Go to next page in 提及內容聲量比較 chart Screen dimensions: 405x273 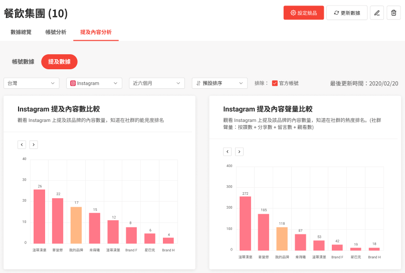pyautogui.click(x=239, y=152)
